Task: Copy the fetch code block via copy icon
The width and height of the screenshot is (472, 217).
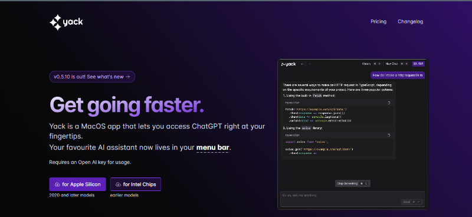Action: click(389, 103)
